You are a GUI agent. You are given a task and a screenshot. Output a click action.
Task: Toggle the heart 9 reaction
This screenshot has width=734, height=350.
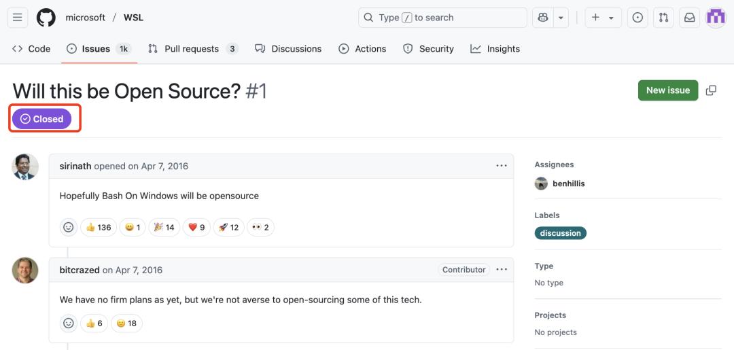[x=196, y=228]
